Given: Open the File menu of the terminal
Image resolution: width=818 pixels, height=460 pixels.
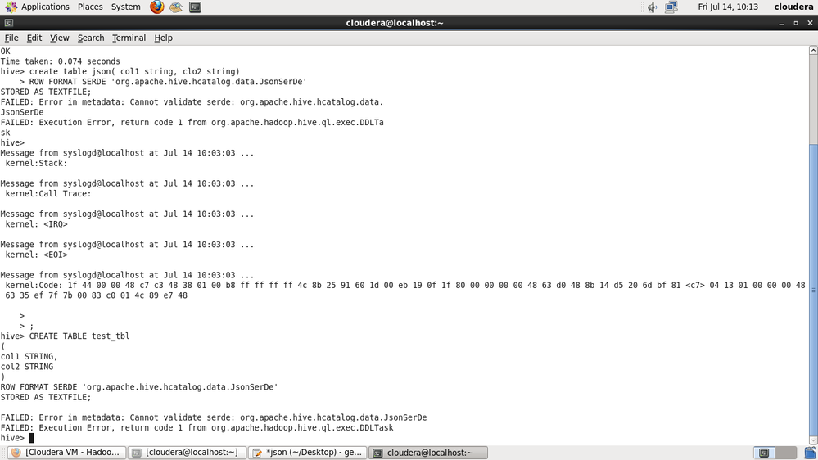Looking at the screenshot, I should tap(11, 38).
